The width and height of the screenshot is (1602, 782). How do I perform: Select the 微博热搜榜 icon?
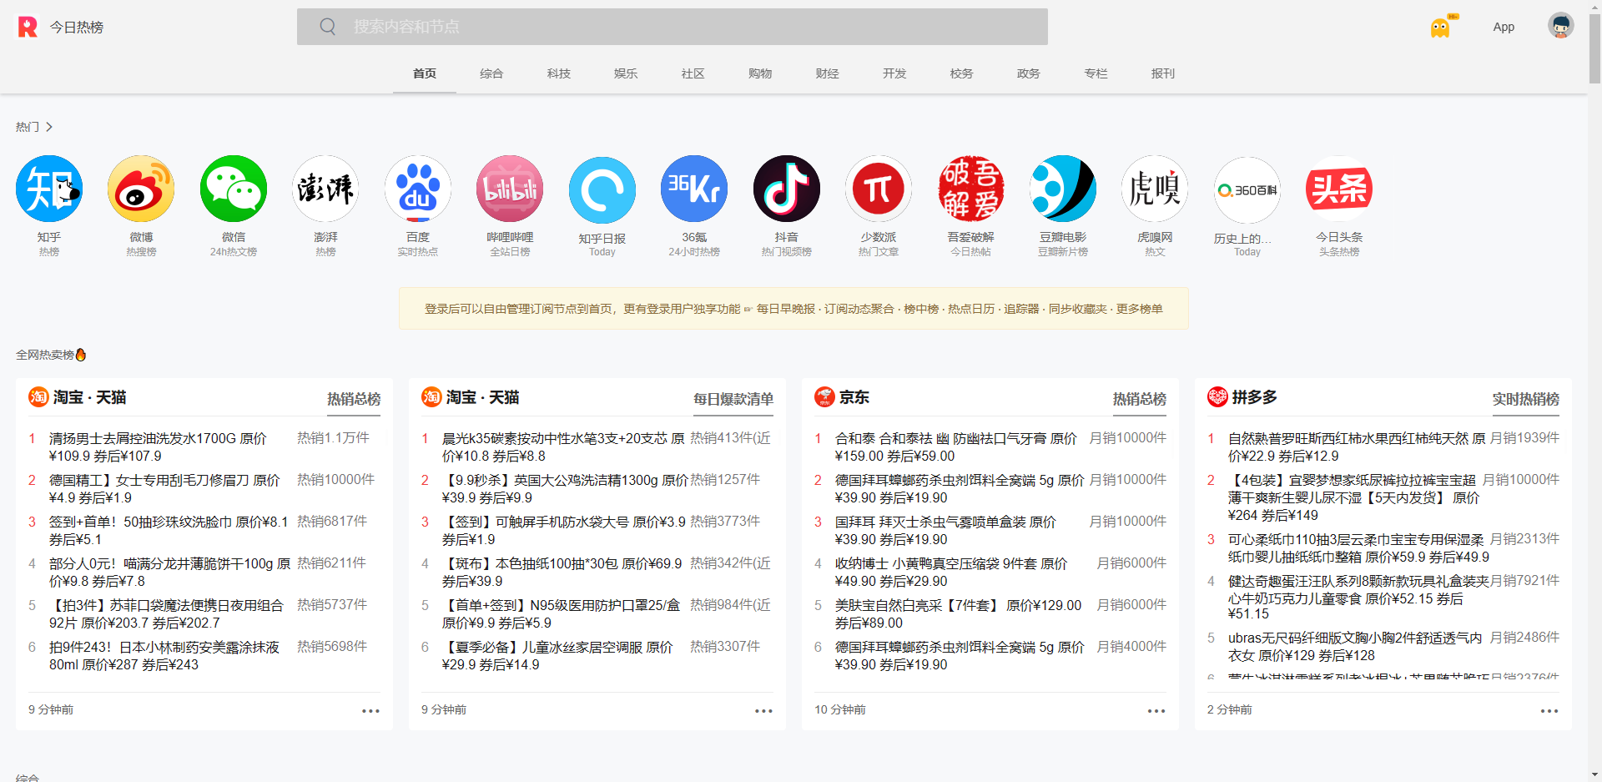(140, 189)
